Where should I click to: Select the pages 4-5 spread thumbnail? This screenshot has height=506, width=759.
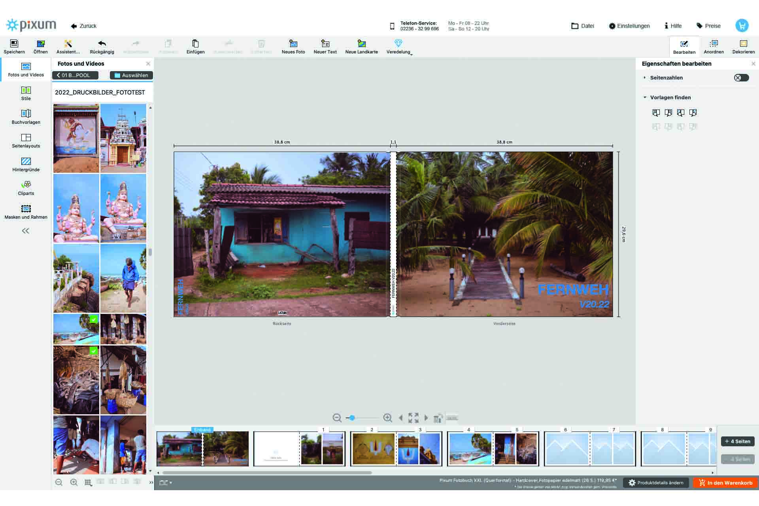[x=493, y=449]
